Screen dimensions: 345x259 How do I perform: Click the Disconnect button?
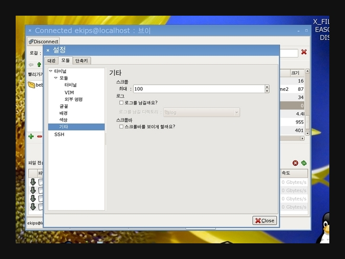[x=43, y=41]
